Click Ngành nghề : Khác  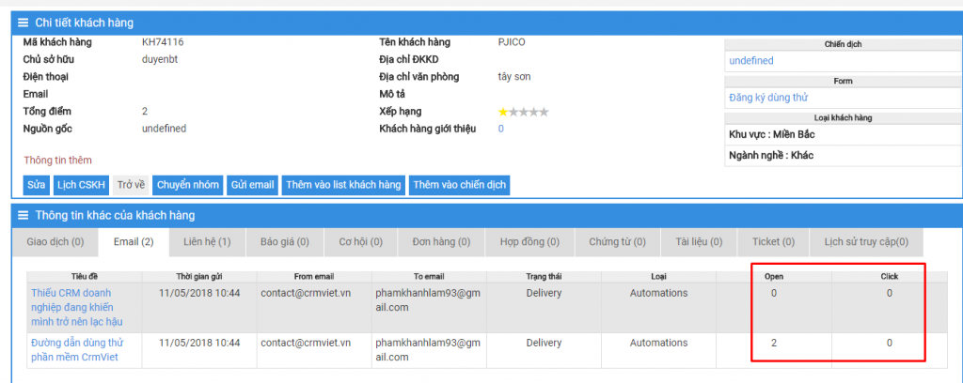771,155
